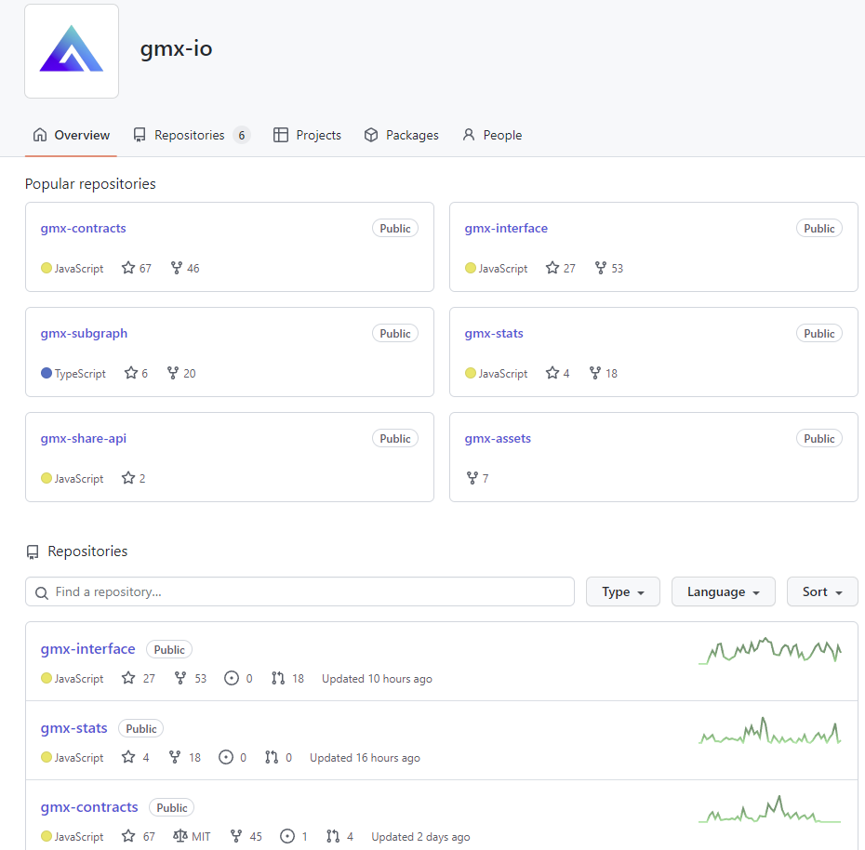Click the 'gmx-io' organization name heading
This screenshot has width=865, height=850.
coord(176,48)
